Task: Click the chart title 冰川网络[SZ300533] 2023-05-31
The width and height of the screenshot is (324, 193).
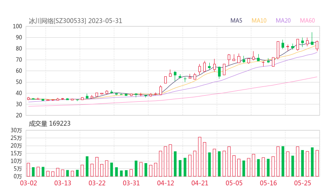Action: click(x=75, y=21)
